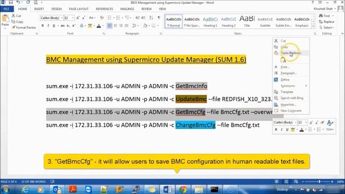Expand the Styles gallery
345x194 pixels.
click(x=313, y=26)
